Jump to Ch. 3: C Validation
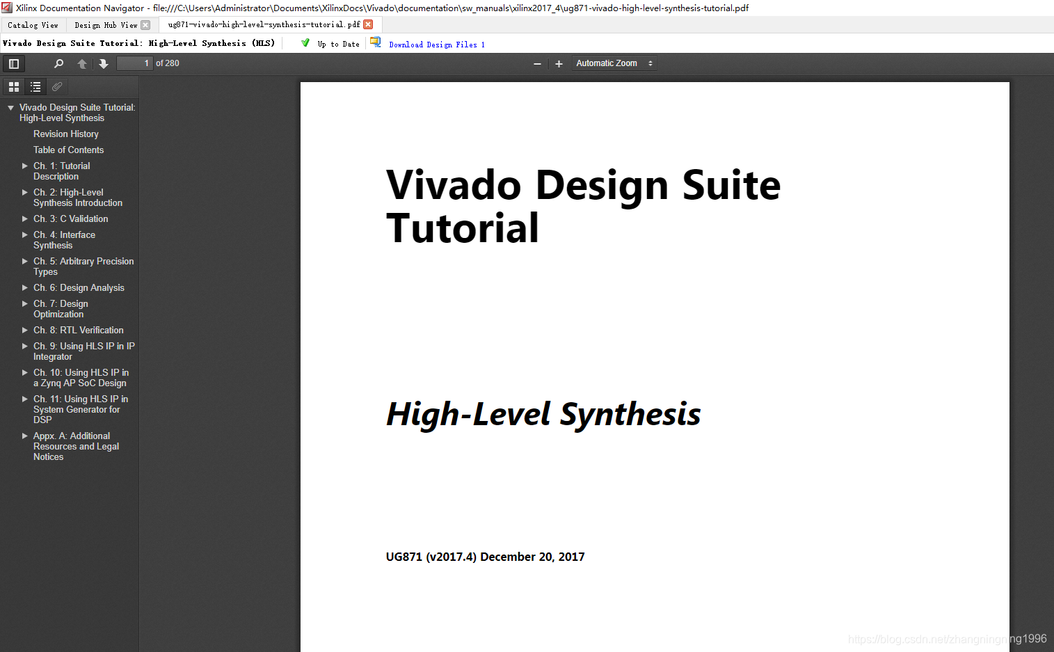Viewport: 1054px width, 652px height. (71, 219)
